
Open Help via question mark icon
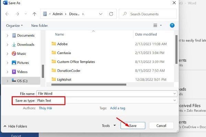coord(172,25)
